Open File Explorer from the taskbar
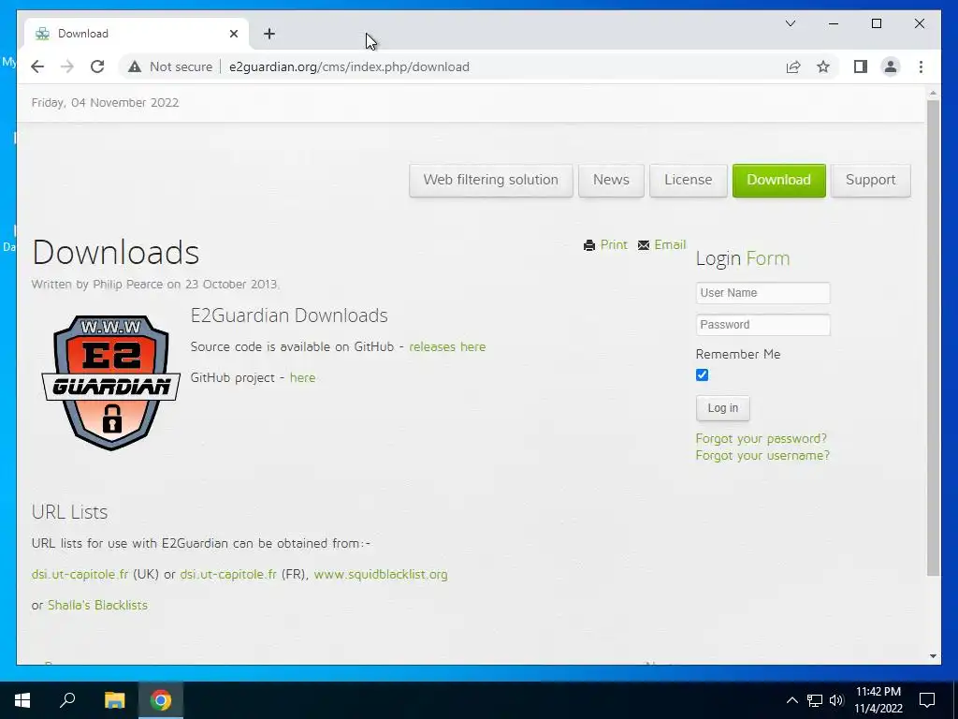 [114, 700]
